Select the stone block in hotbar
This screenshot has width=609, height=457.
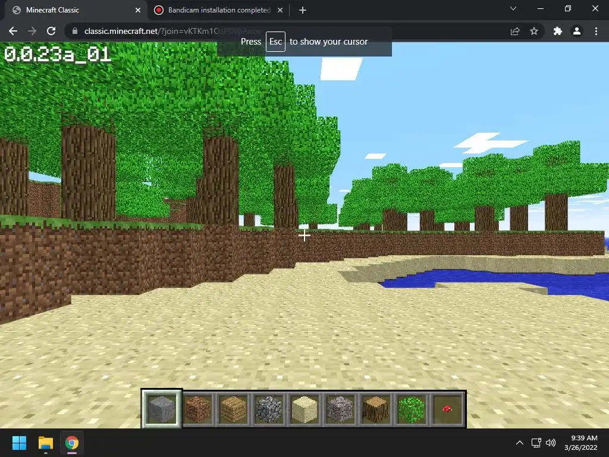tap(162, 409)
